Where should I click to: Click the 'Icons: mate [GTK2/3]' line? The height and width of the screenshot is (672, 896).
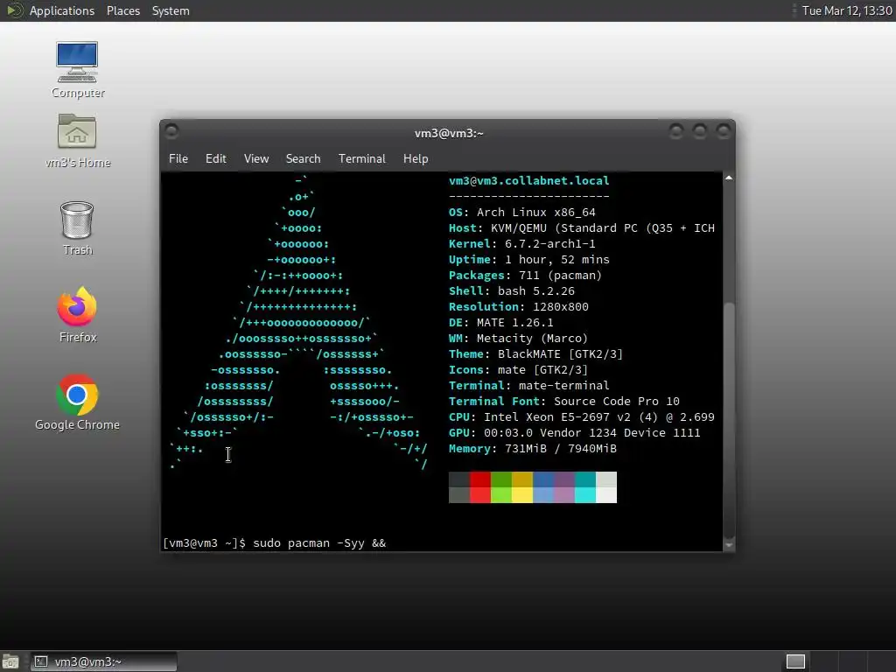(x=518, y=370)
